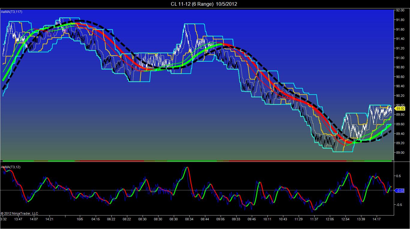Select the 08:44 time axis label
This screenshot has width=410, height=229.
click(x=205, y=219)
